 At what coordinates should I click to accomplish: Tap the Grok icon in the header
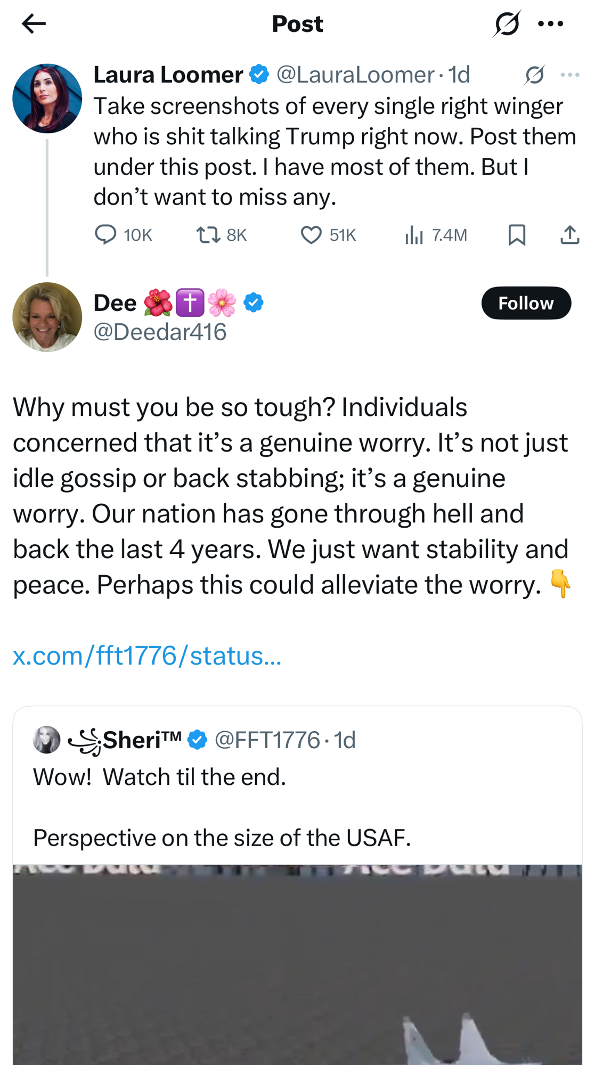pos(506,24)
